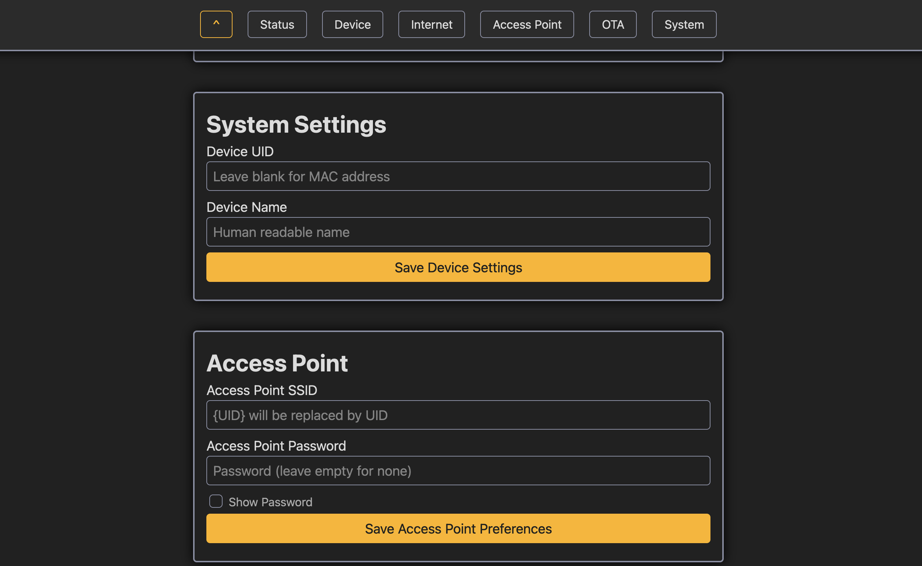Click the Device UID input field

[x=458, y=176]
